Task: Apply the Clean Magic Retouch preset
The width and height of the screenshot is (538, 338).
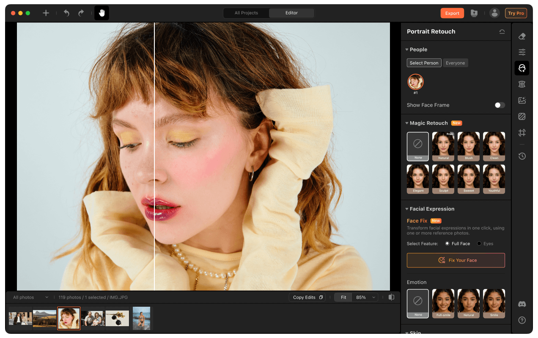Action: [x=494, y=147]
